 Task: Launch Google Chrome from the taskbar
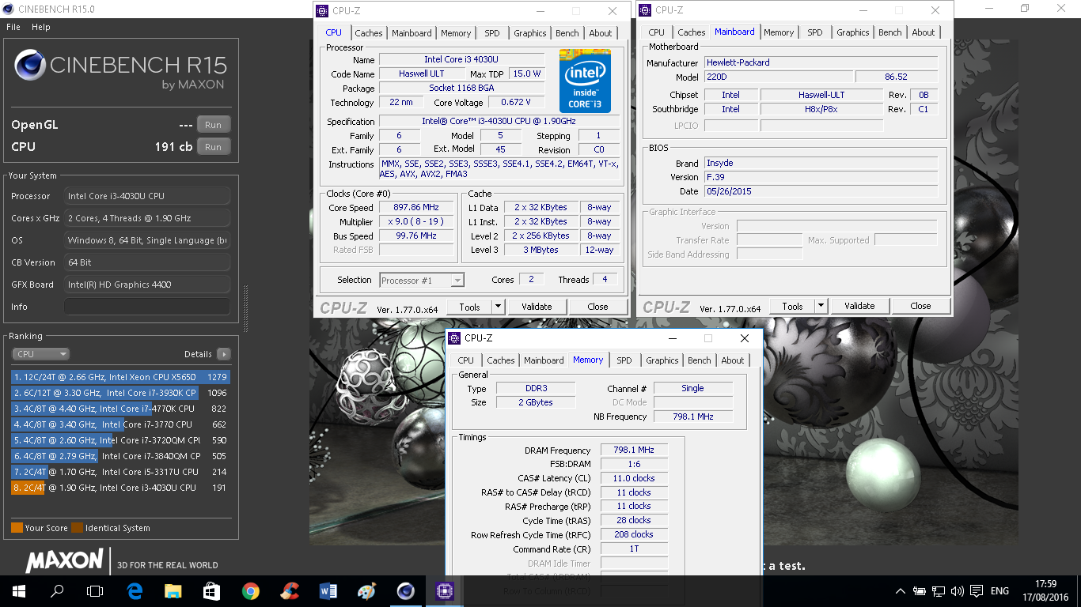pyautogui.click(x=250, y=590)
